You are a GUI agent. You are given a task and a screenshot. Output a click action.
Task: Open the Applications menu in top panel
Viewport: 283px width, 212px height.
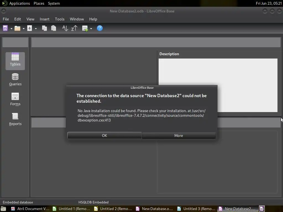(x=20, y=3)
